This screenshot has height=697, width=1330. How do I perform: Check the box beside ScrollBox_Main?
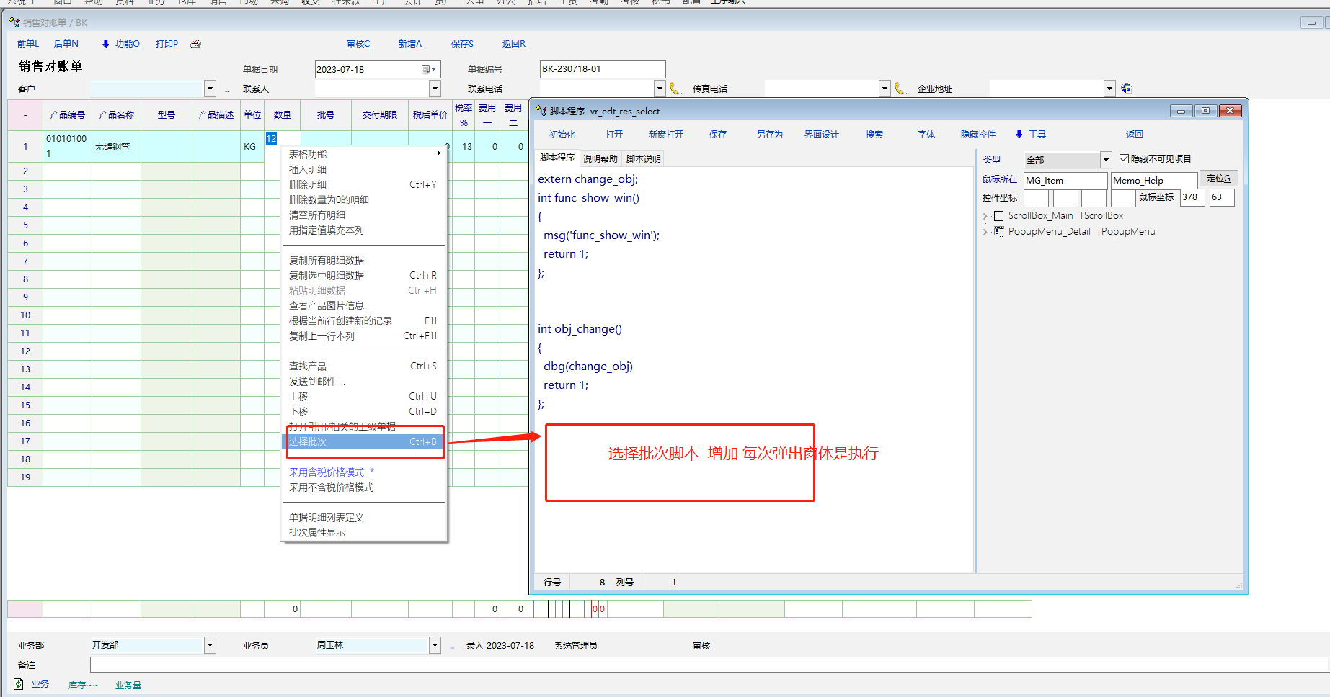(998, 216)
